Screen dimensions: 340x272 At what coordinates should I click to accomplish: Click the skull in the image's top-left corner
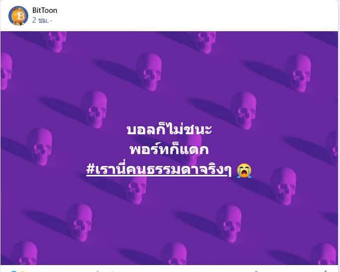tap(56, 41)
